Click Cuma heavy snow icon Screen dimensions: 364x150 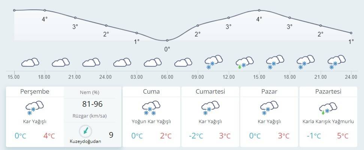tap(151, 107)
